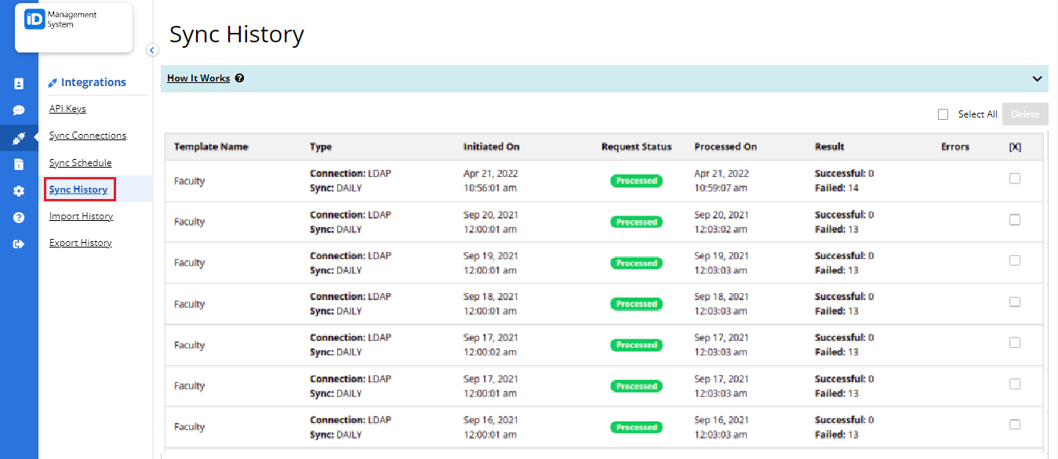Image resolution: width=1058 pixels, height=459 pixels.
Task: Click the How It Works link
Action: [198, 78]
